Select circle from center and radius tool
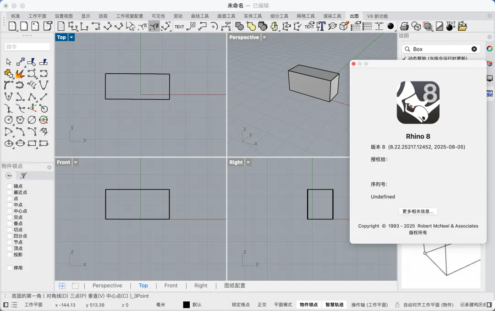 click(9, 120)
